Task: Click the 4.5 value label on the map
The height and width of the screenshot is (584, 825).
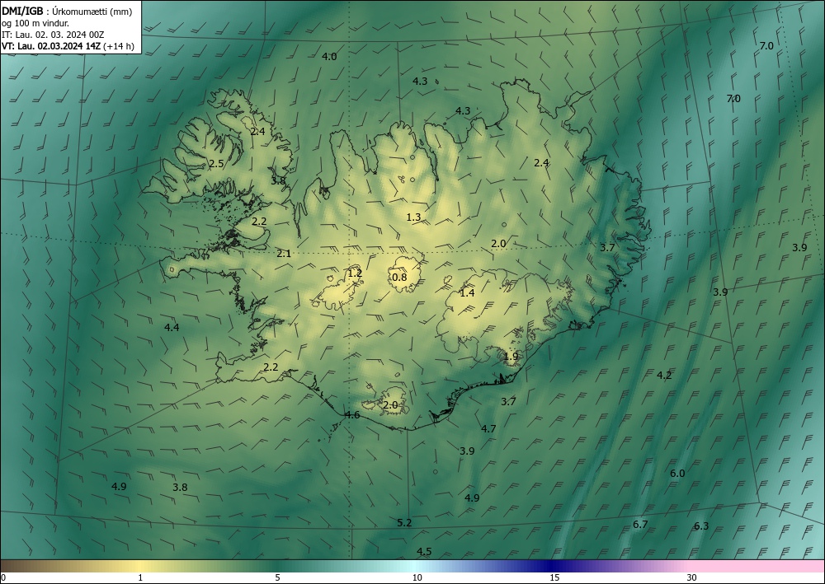Action: click(x=424, y=551)
